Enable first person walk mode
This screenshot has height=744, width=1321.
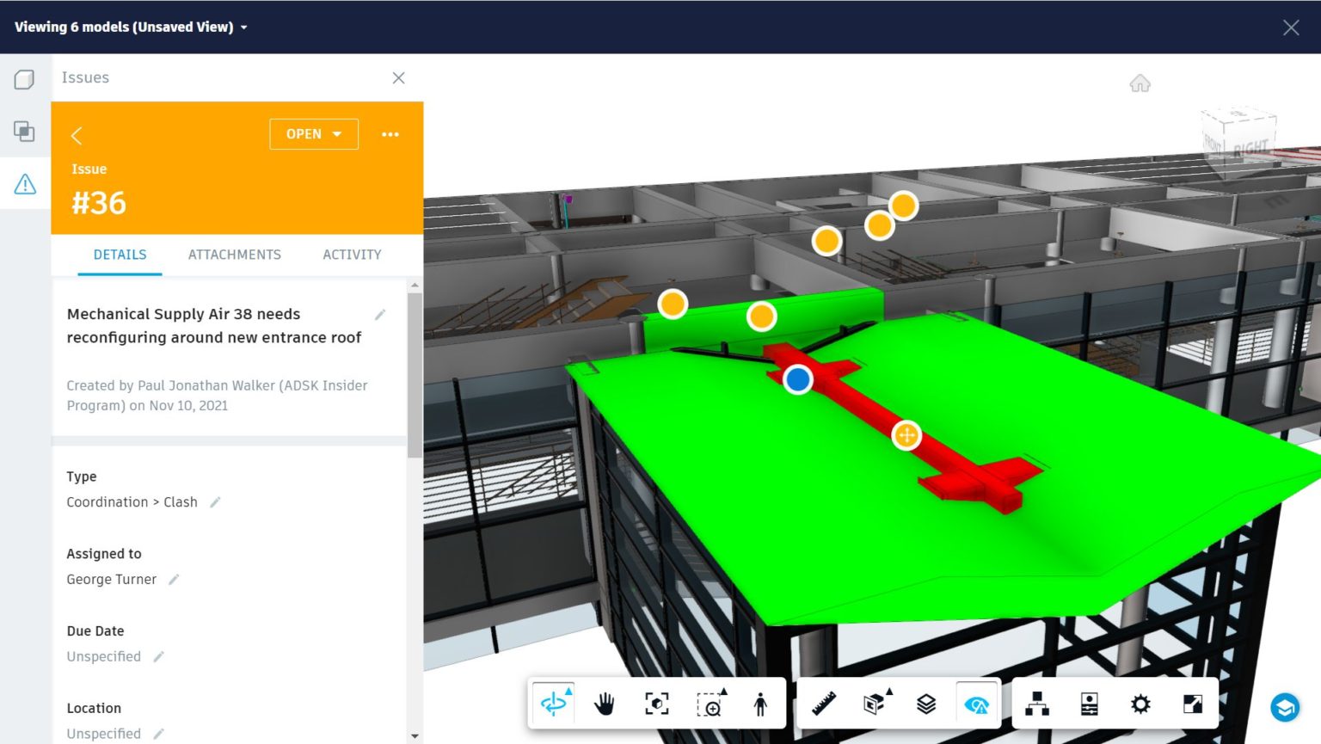[x=760, y=703]
